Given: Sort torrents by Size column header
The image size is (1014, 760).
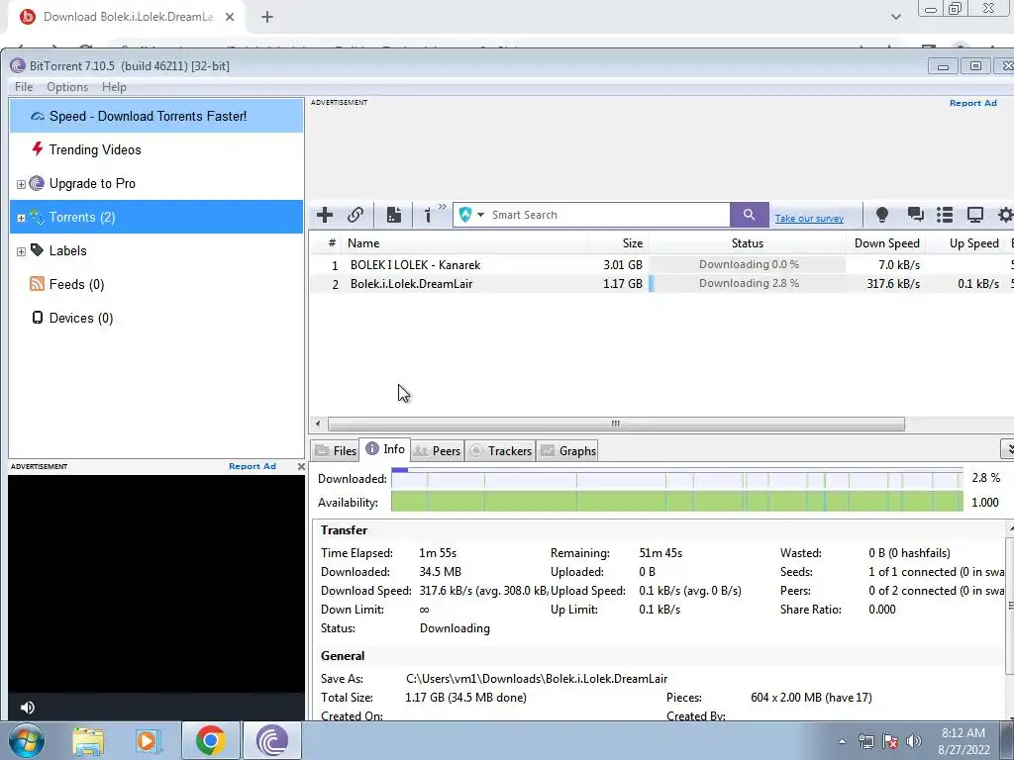Looking at the screenshot, I should tap(618, 243).
